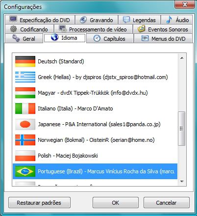This screenshot has height=216, width=197.
Task: Open the Especificação do DVD tab
Action: tap(40, 20)
